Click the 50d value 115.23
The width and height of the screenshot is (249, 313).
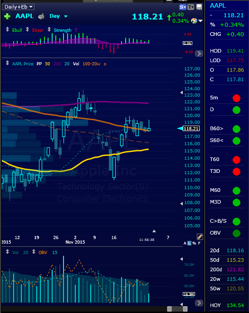(235, 260)
